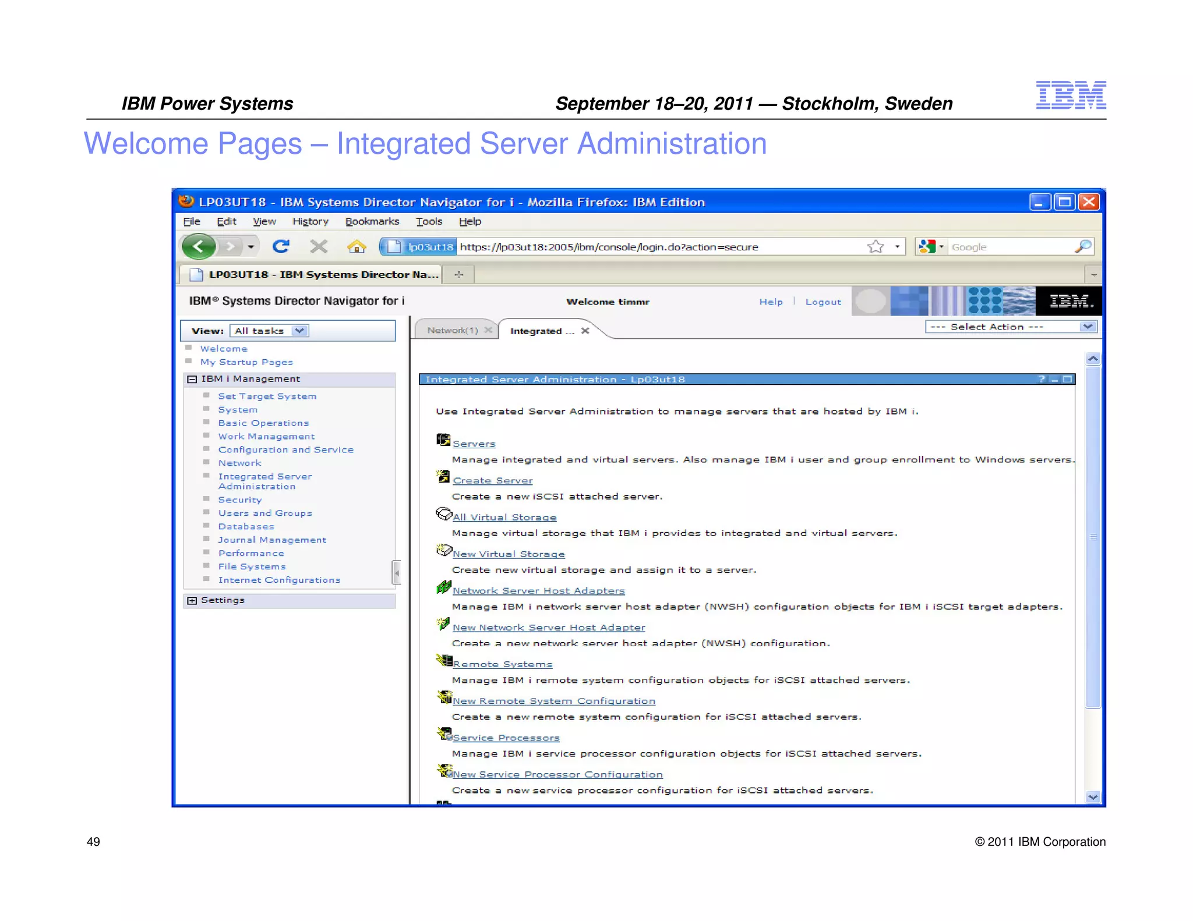Click the Google search magnifier icon
Viewport: 1193px width, 921px height.
(1082, 247)
